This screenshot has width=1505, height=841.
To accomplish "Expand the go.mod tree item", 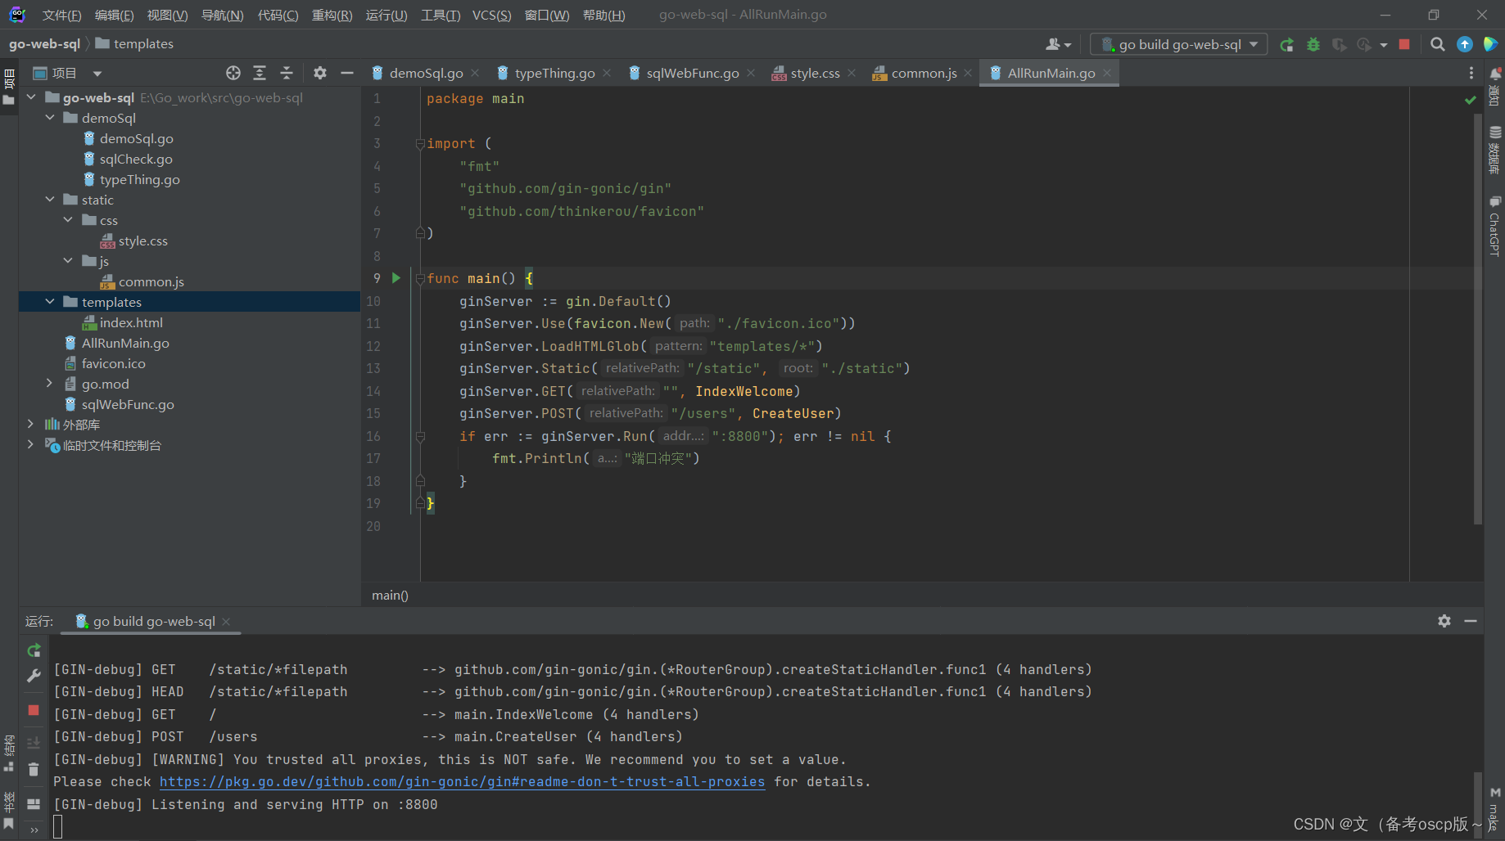I will (48, 383).
